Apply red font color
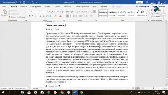168x95 pixels. pyautogui.click(x=60, y=16)
